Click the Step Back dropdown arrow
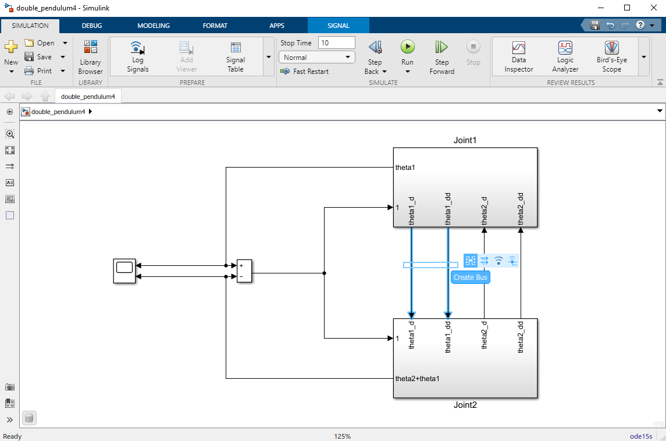This screenshot has width=666, height=441. 384,72
